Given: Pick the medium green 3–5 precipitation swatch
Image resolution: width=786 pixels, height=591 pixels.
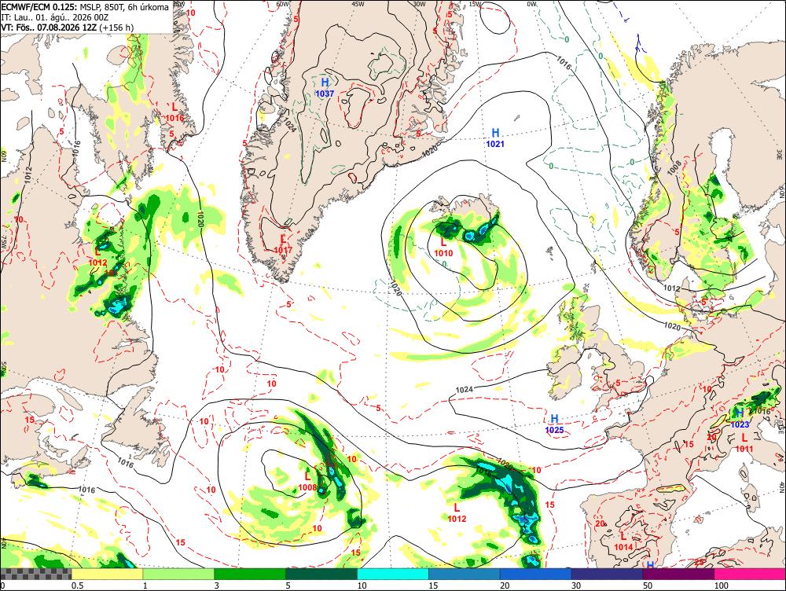Looking at the screenshot, I should tap(250, 574).
